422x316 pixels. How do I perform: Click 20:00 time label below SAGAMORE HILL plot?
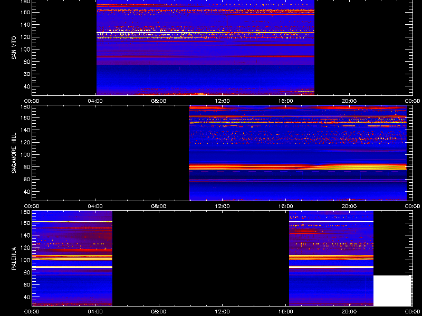[x=349, y=206]
